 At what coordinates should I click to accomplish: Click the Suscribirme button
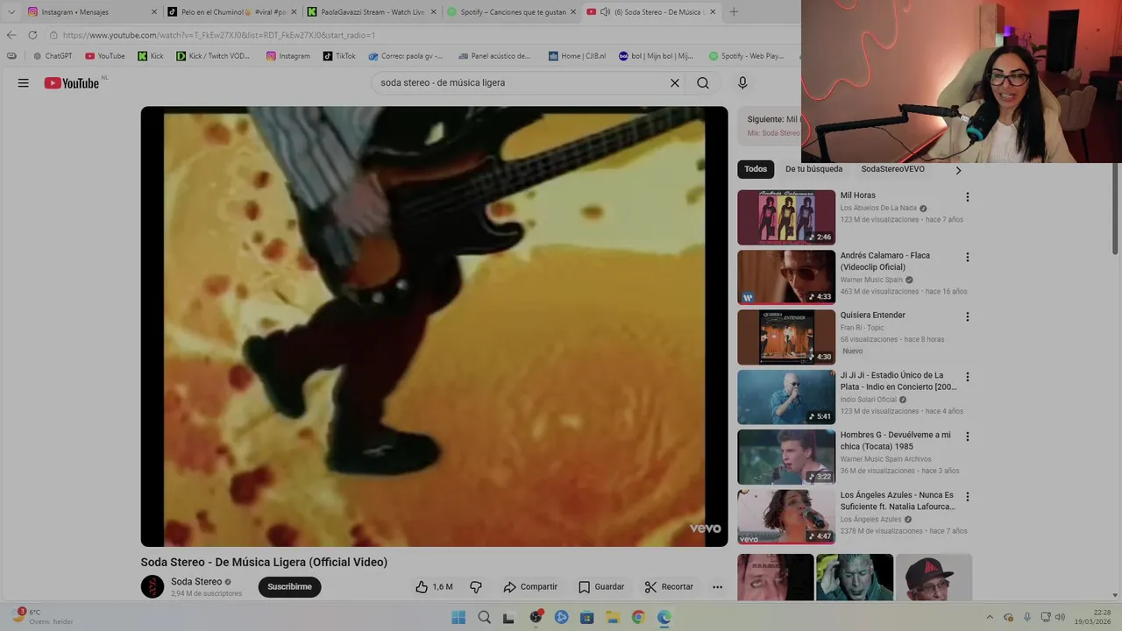click(x=289, y=587)
